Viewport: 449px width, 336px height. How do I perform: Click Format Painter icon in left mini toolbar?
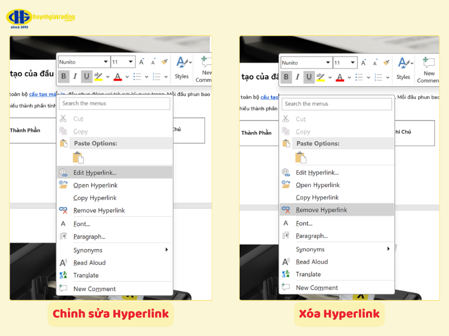(x=164, y=62)
